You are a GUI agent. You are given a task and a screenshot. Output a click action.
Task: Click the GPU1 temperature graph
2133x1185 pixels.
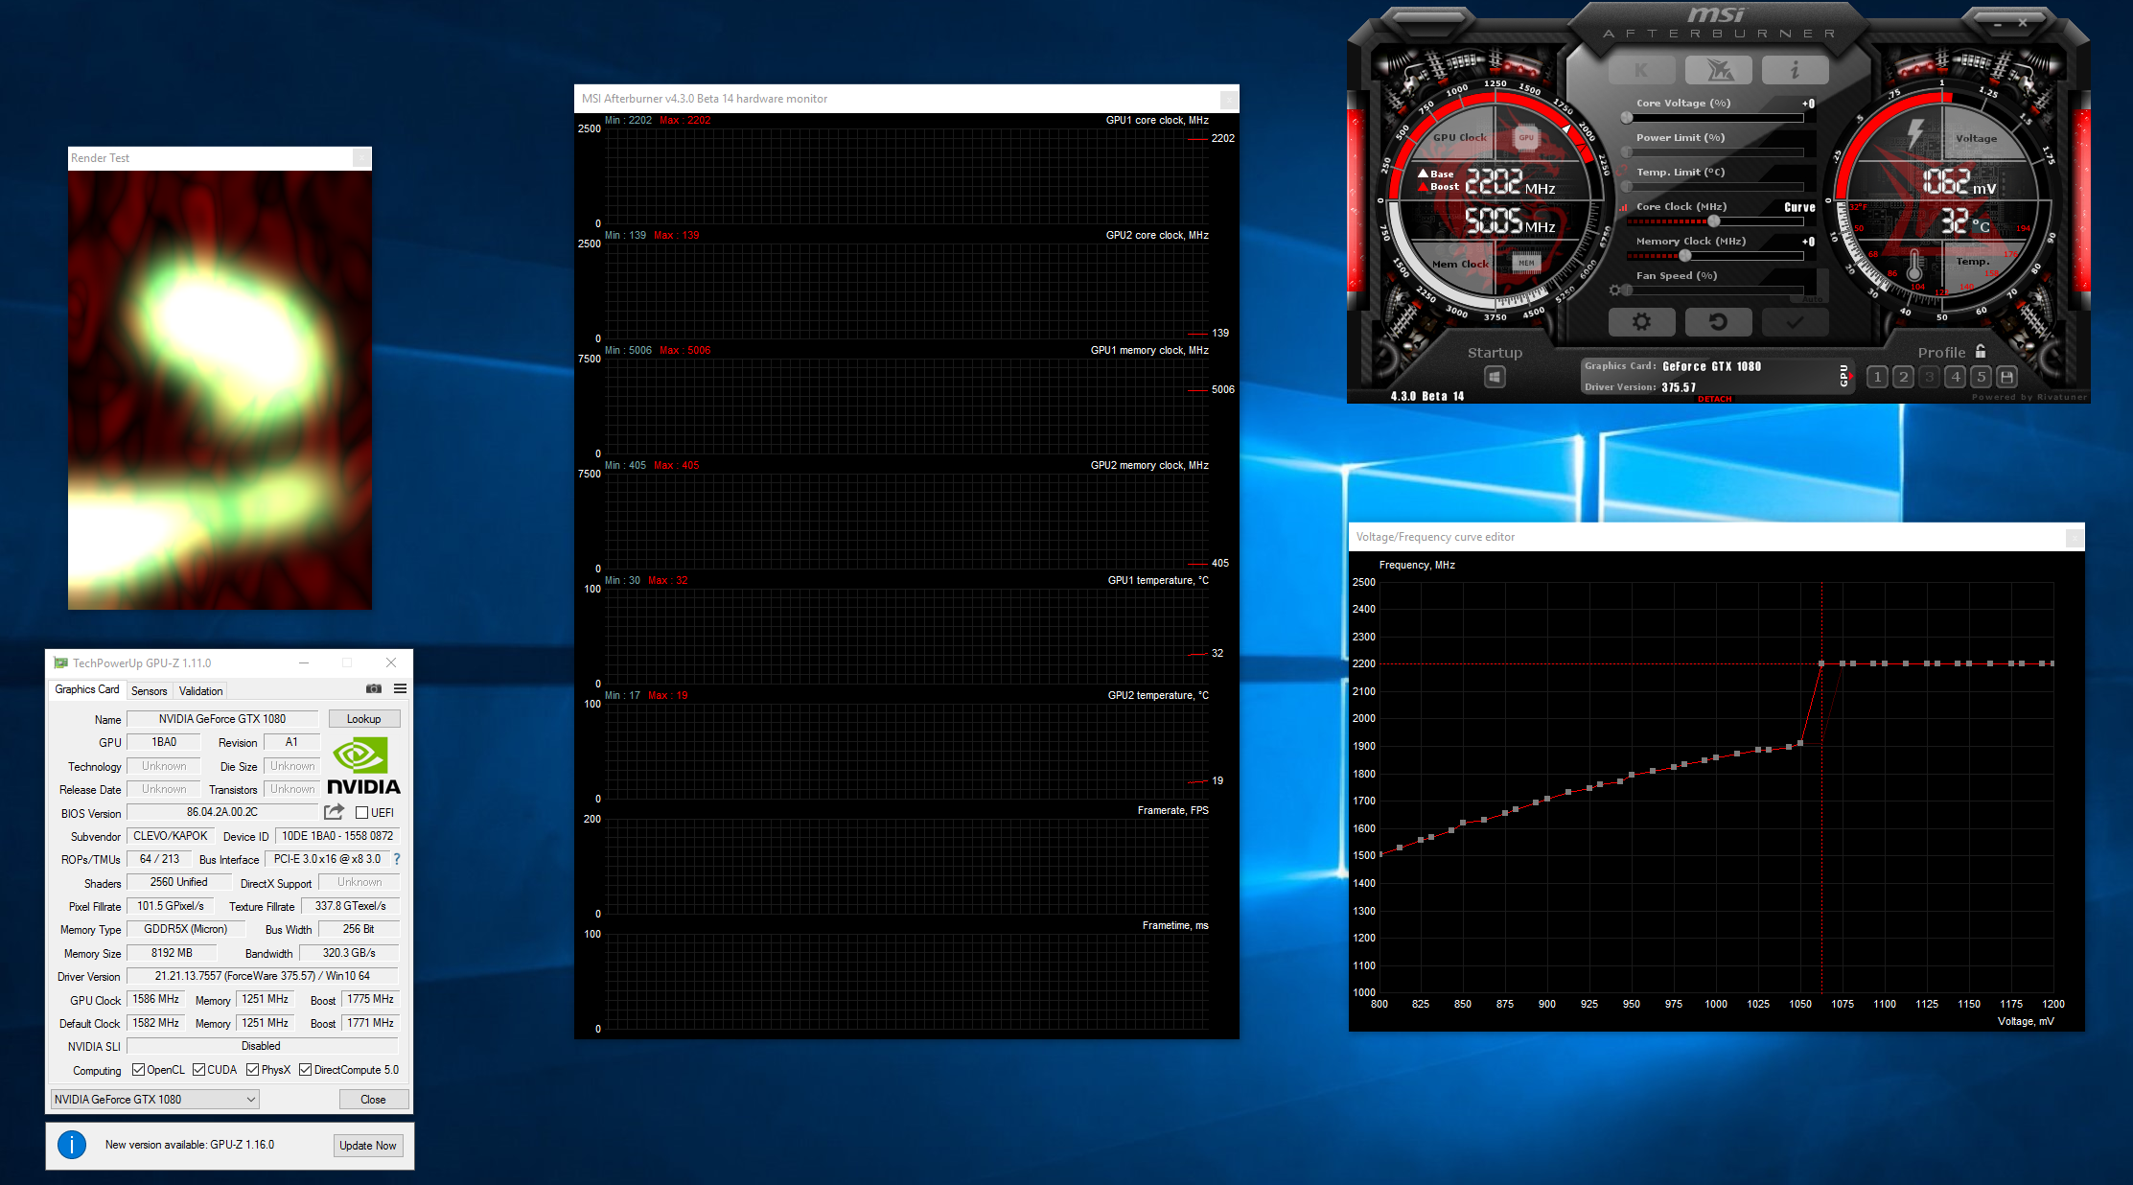coord(906,636)
